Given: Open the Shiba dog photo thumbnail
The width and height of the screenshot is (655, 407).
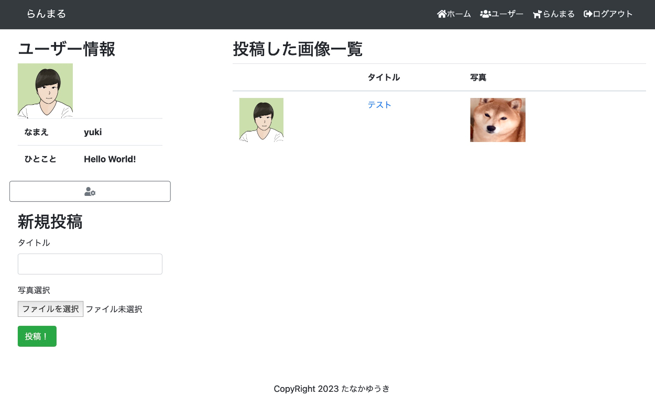Looking at the screenshot, I should click(498, 120).
